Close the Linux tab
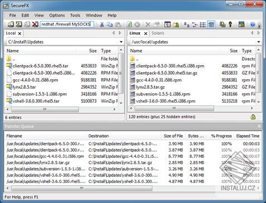266x203 pixels. (x=146, y=33)
